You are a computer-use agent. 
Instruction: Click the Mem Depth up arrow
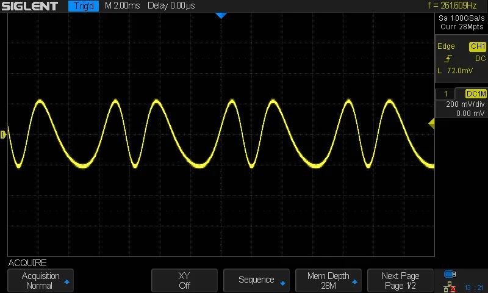point(354,282)
